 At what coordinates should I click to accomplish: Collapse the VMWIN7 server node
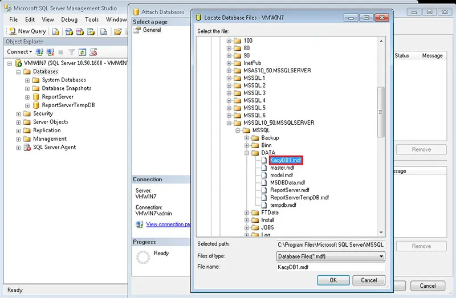pyautogui.click(x=10, y=63)
